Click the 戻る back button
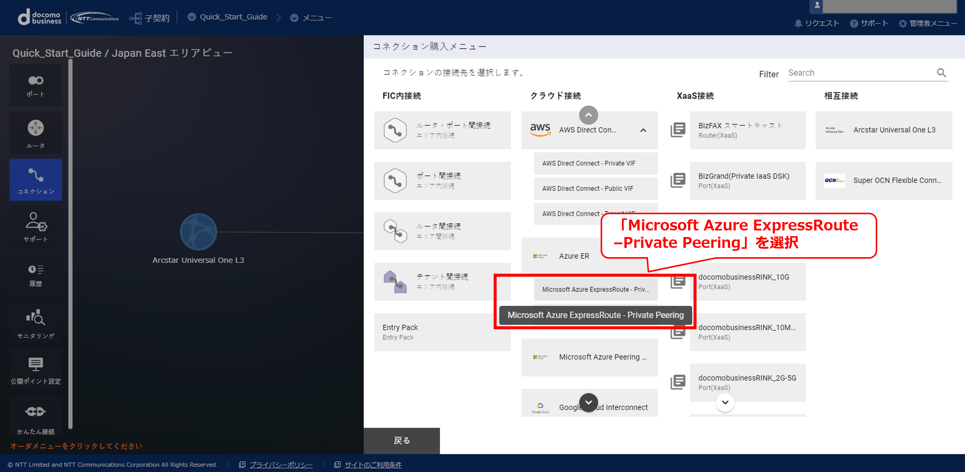The width and height of the screenshot is (965, 472). tap(402, 440)
